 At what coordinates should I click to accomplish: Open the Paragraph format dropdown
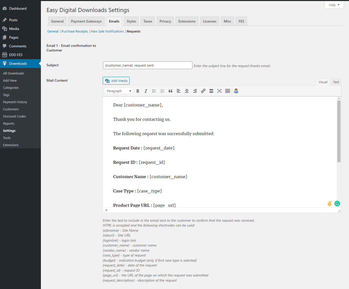tap(119, 91)
